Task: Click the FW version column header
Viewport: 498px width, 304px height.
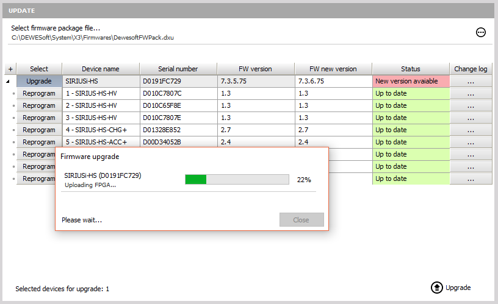Action: pyautogui.click(x=256, y=69)
